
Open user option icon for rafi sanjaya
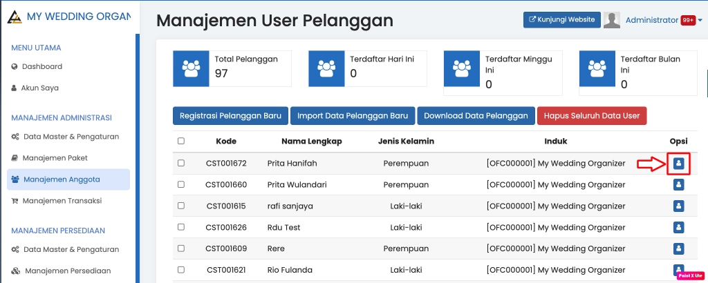(x=678, y=206)
